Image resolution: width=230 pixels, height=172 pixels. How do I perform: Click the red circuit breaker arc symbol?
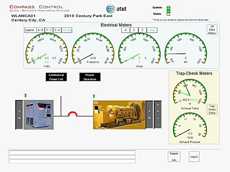click(73, 114)
